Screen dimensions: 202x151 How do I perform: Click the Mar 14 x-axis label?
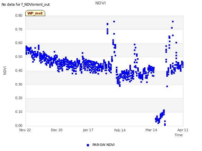151,130
